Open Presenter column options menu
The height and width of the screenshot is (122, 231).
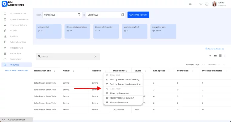click(105, 71)
